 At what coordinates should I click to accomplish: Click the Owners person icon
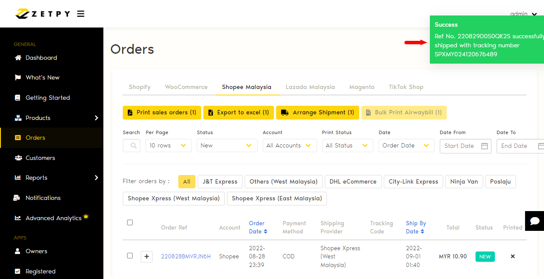[x=18, y=251]
